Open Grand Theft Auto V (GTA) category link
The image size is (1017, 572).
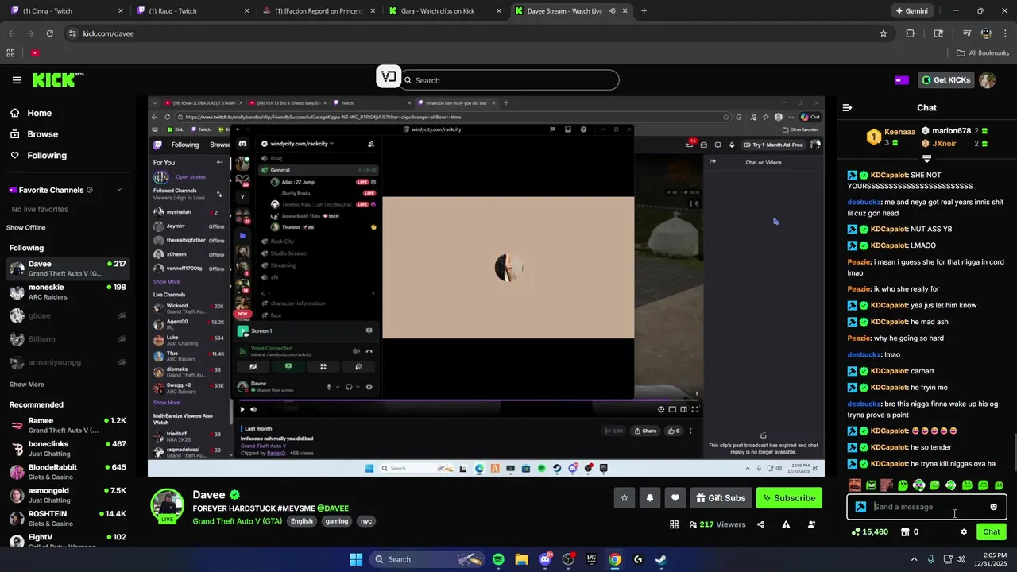[237, 521]
